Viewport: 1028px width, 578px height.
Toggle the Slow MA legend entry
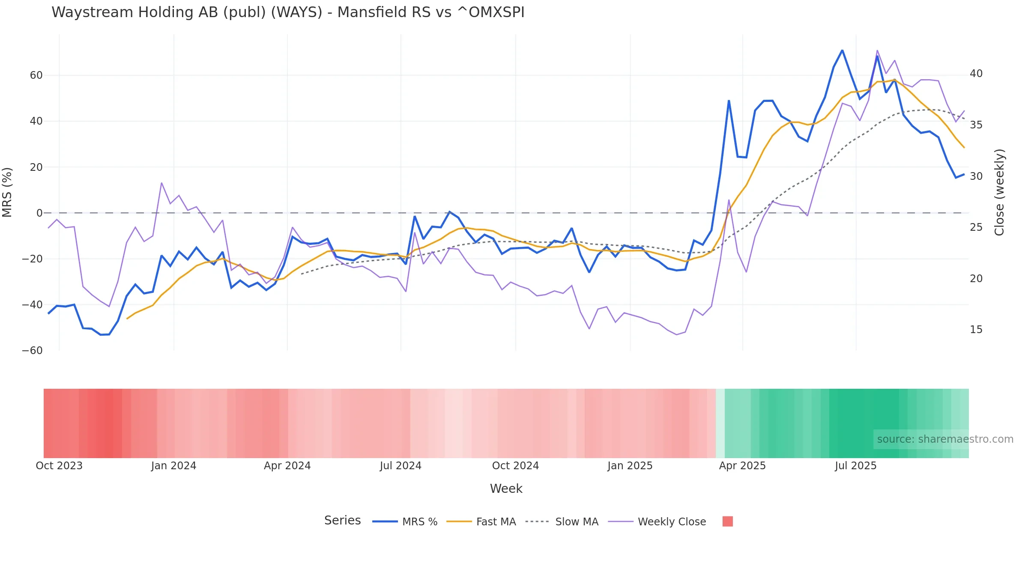pyautogui.click(x=562, y=521)
